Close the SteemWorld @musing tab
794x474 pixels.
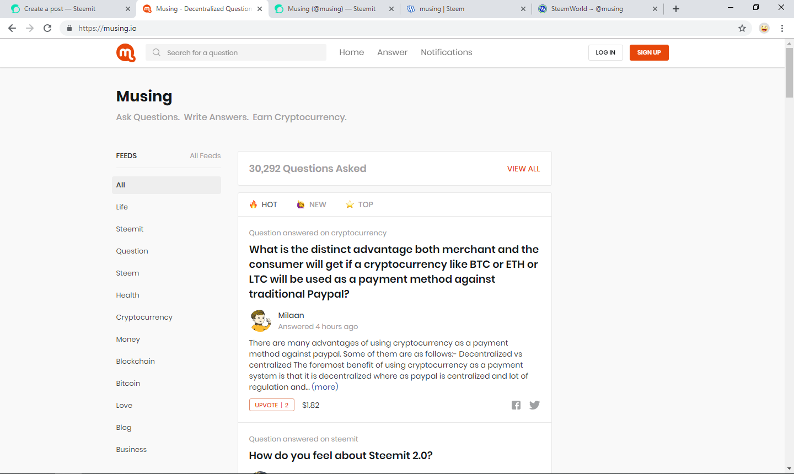click(x=655, y=9)
